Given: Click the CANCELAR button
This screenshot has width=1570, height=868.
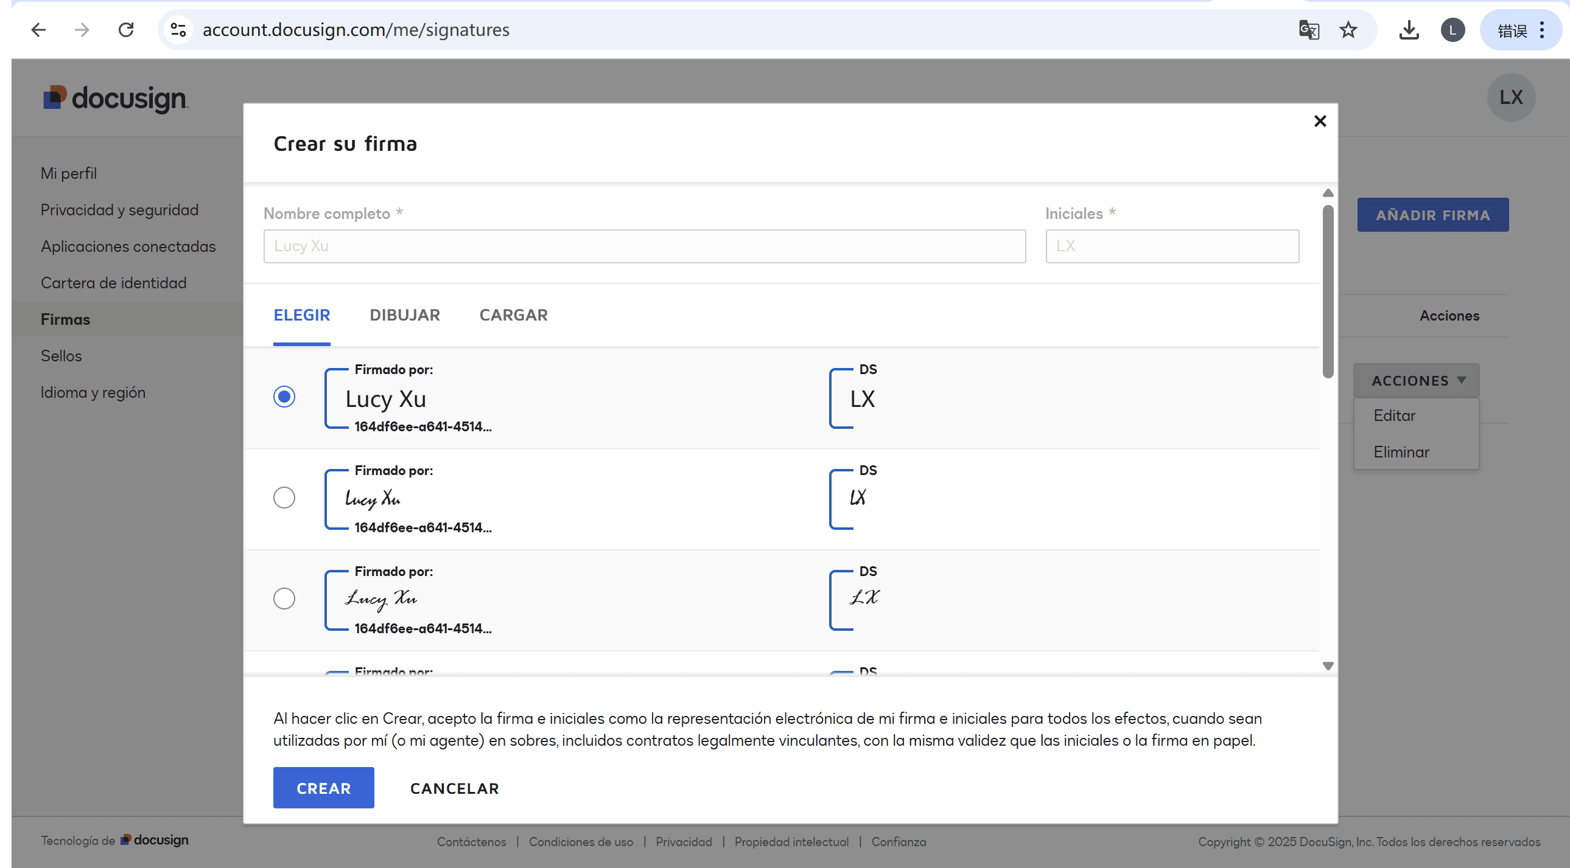Looking at the screenshot, I should click(x=455, y=788).
